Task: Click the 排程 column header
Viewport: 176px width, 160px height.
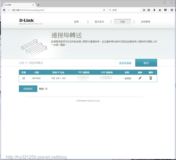Action: pyautogui.click(x=127, y=72)
